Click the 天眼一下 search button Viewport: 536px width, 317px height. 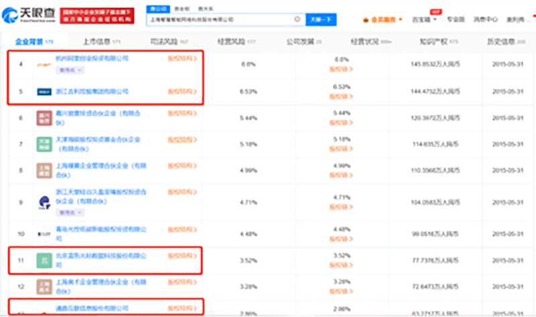click(x=322, y=20)
